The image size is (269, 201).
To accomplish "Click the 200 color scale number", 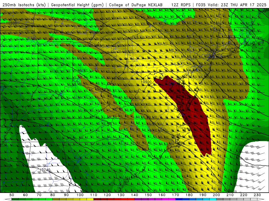I will click(x=216, y=195).
